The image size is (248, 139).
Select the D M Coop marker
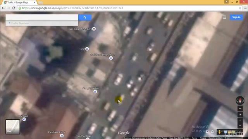(24, 119)
